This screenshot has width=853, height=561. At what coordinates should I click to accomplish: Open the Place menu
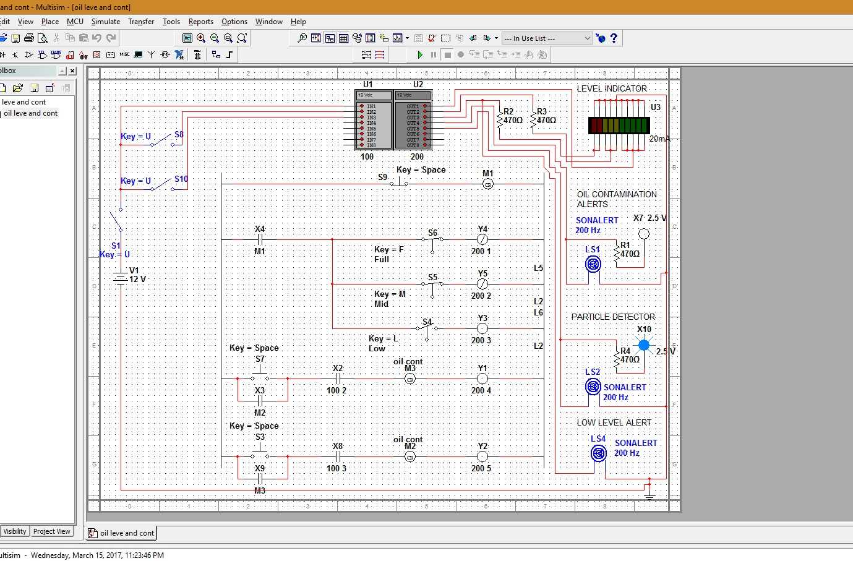pos(50,22)
